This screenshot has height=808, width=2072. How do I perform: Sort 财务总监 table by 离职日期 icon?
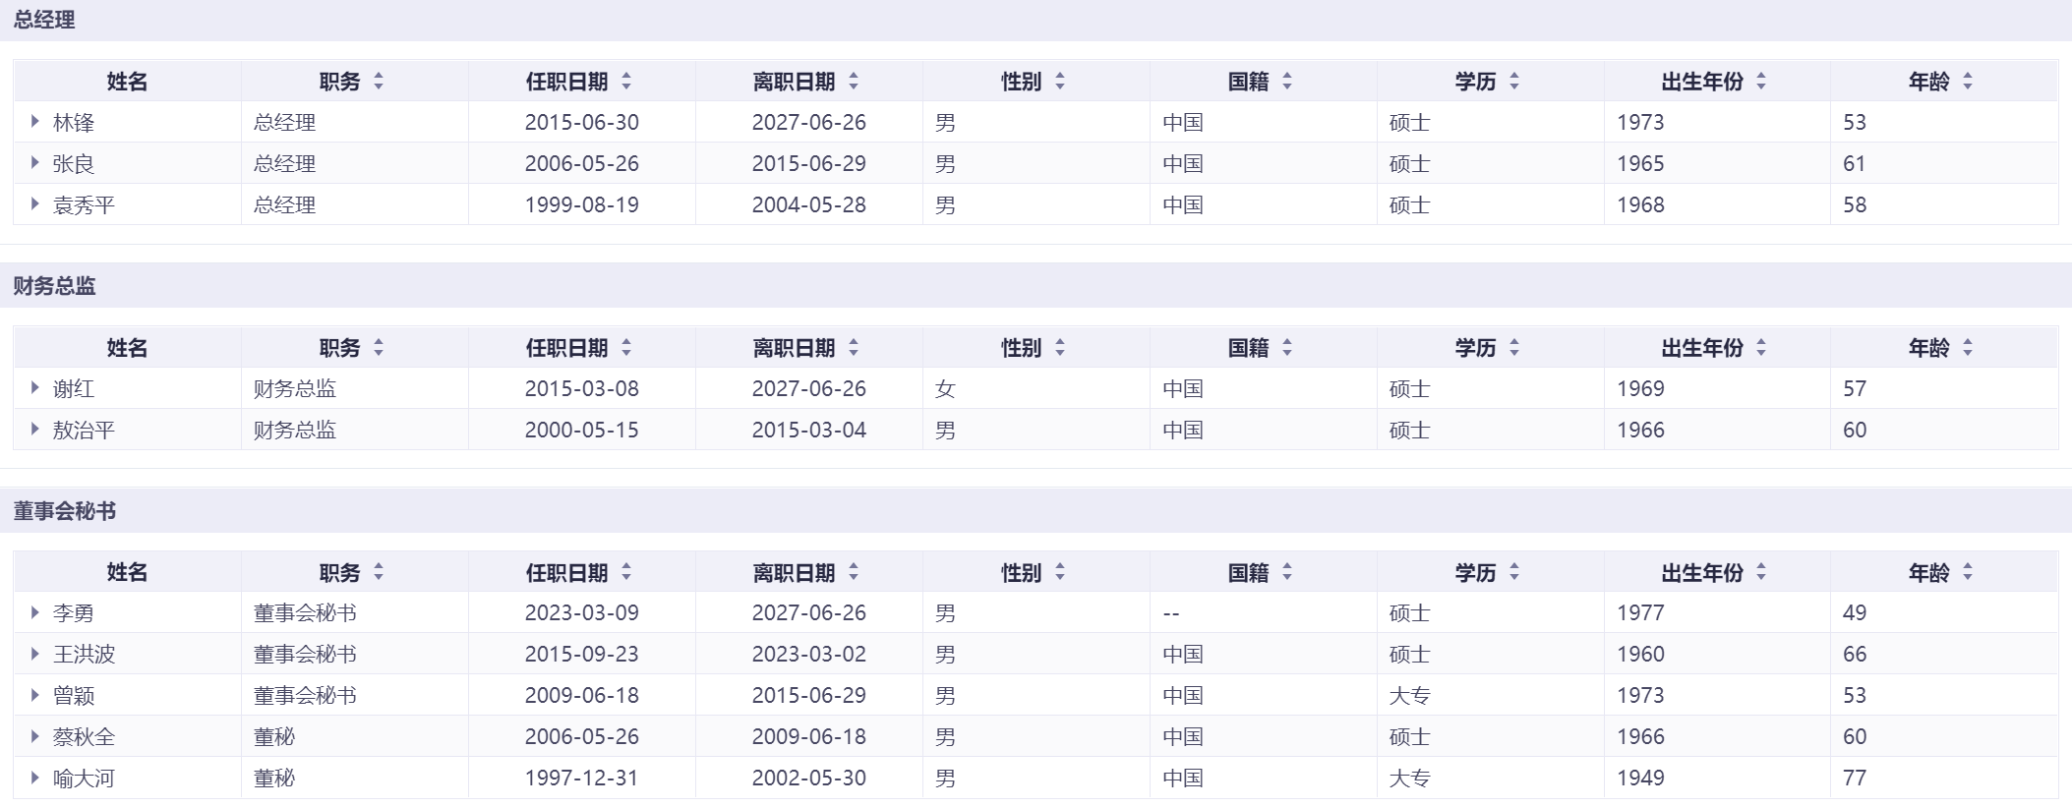[854, 348]
